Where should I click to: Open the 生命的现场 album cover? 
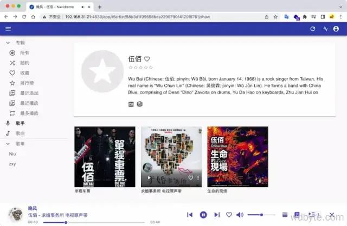click(x=237, y=157)
